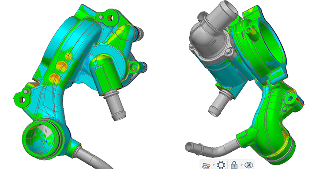331x169 pixels.
Task: Toggle the eye visibility icon
Action: [x=248, y=165]
